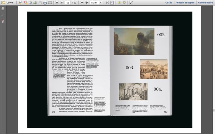Click the fit full page icon
This screenshot has width=215, height=134.
point(112,3)
